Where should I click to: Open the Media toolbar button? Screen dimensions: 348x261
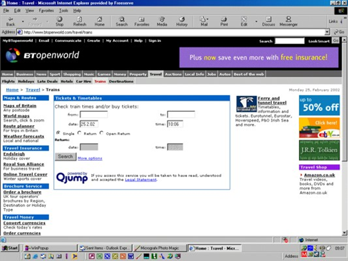162,22
